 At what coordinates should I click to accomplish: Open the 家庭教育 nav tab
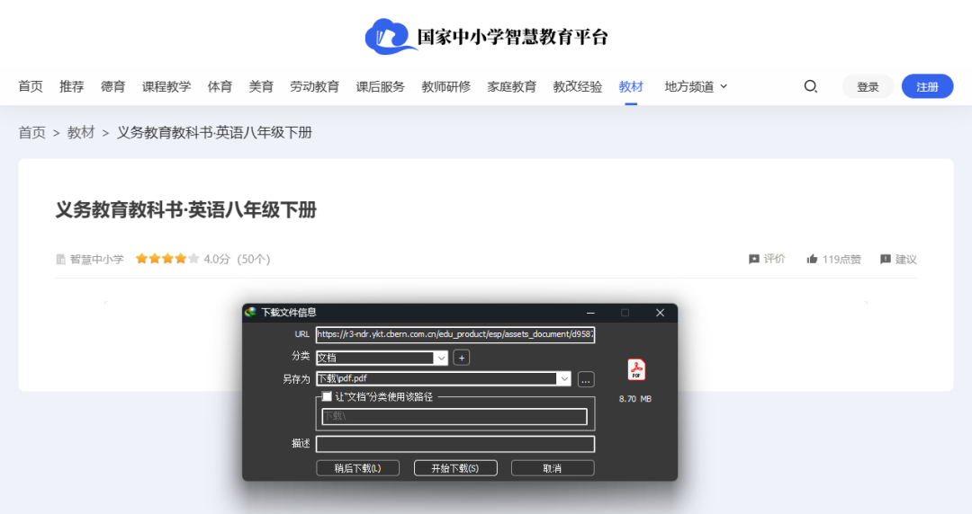[511, 86]
